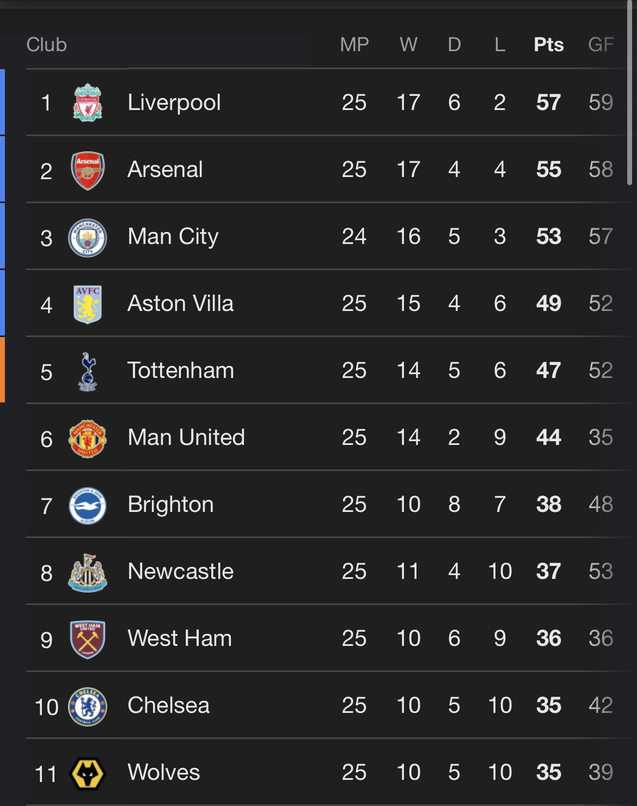Select the MP column header
Image resolution: width=637 pixels, height=806 pixels.
click(x=354, y=45)
